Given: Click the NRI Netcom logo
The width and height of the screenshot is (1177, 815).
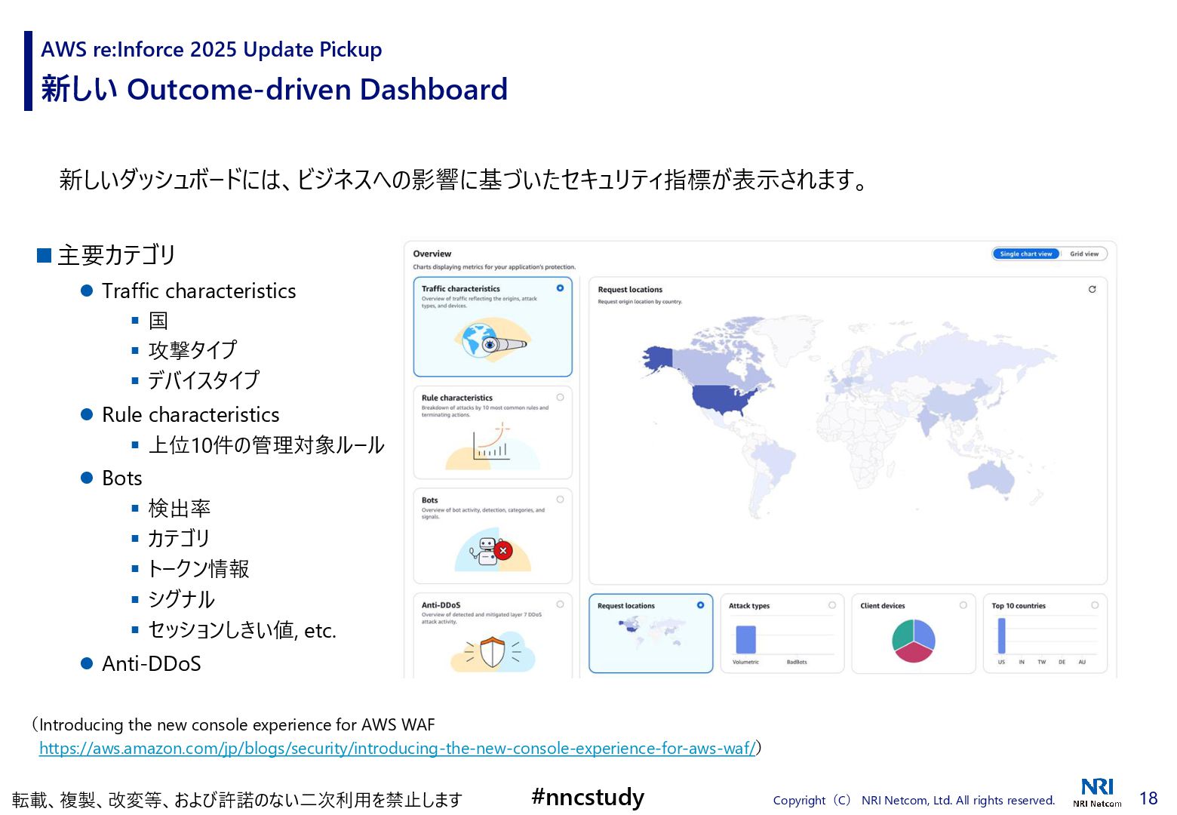Looking at the screenshot, I should (x=1097, y=792).
